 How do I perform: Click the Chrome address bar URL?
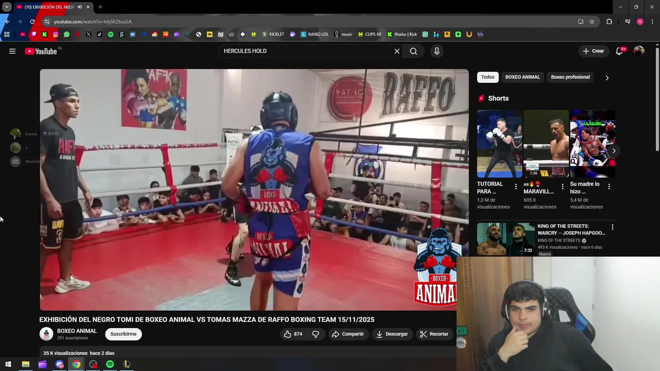[x=93, y=22]
